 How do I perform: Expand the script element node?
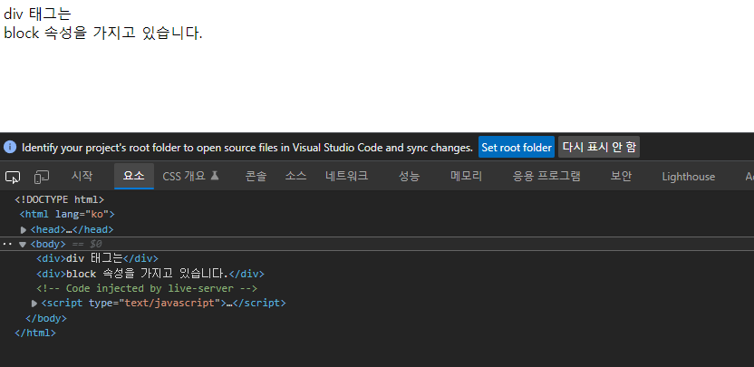[x=34, y=304]
